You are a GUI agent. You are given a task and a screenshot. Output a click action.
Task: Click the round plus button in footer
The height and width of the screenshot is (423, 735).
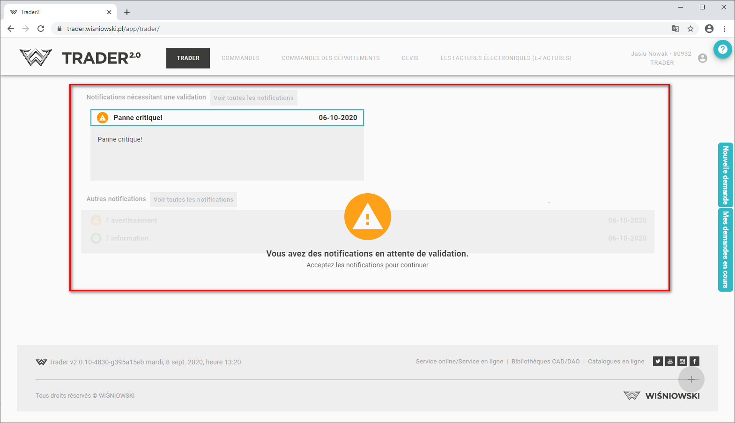[x=691, y=379]
